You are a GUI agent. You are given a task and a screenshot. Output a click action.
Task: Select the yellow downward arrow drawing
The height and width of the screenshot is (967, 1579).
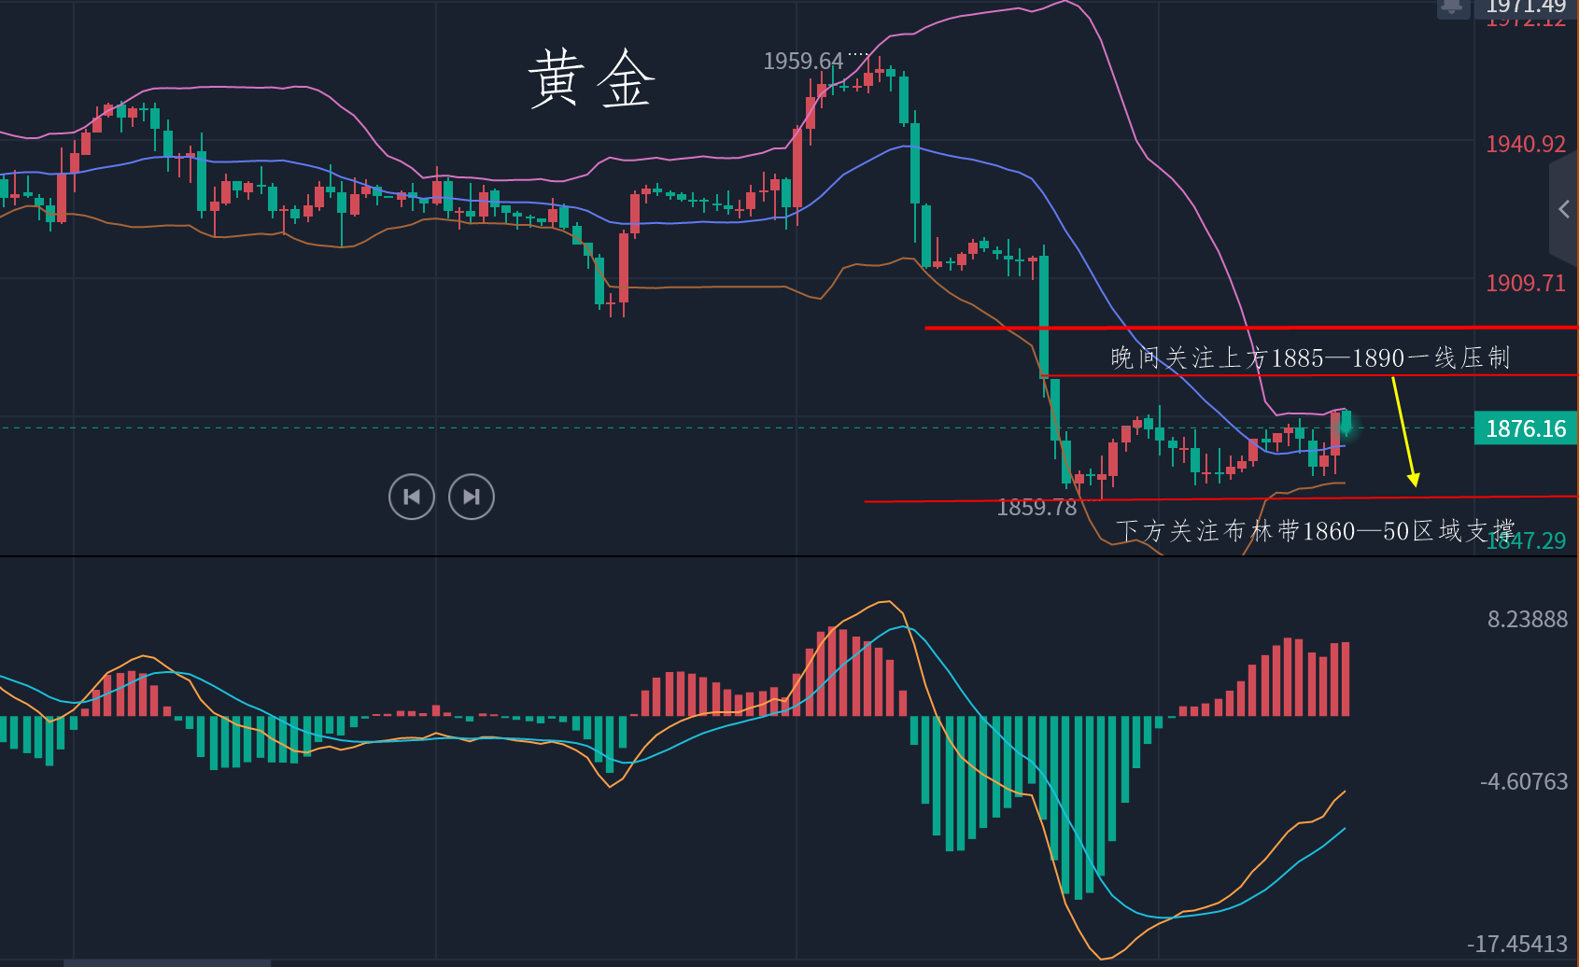point(1403,431)
